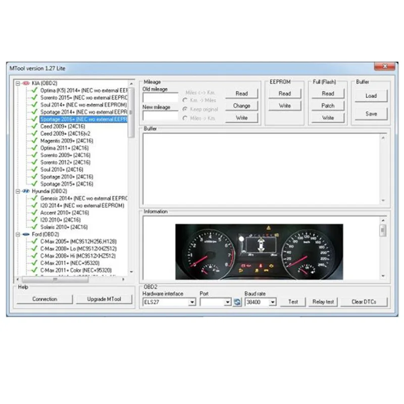Select C-Max 2011+ Color (NEC+95320) item
Viewport: 404px width, 404px height.
click(76, 270)
